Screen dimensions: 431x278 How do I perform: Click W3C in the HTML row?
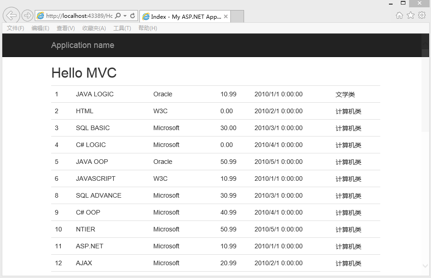[x=160, y=111]
